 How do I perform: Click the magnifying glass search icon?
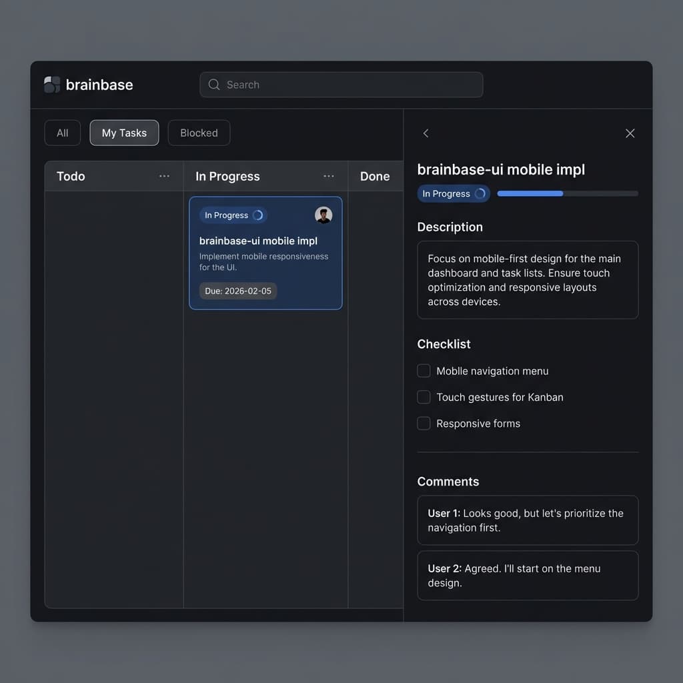[x=213, y=85]
